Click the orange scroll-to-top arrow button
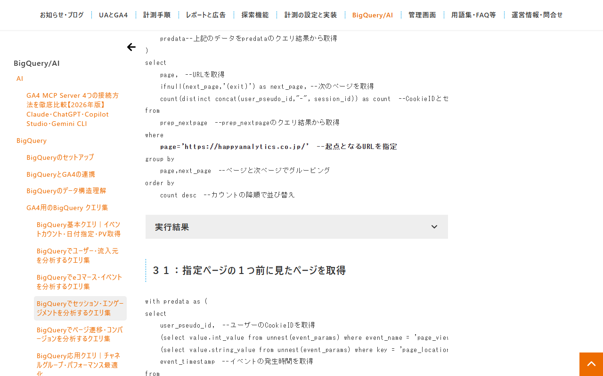 591,364
